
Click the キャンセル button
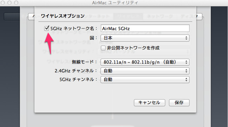click(x=149, y=103)
